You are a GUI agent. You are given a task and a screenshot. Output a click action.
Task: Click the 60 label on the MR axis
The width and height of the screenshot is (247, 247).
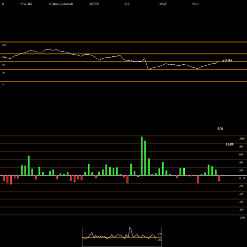(x=241, y=155)
